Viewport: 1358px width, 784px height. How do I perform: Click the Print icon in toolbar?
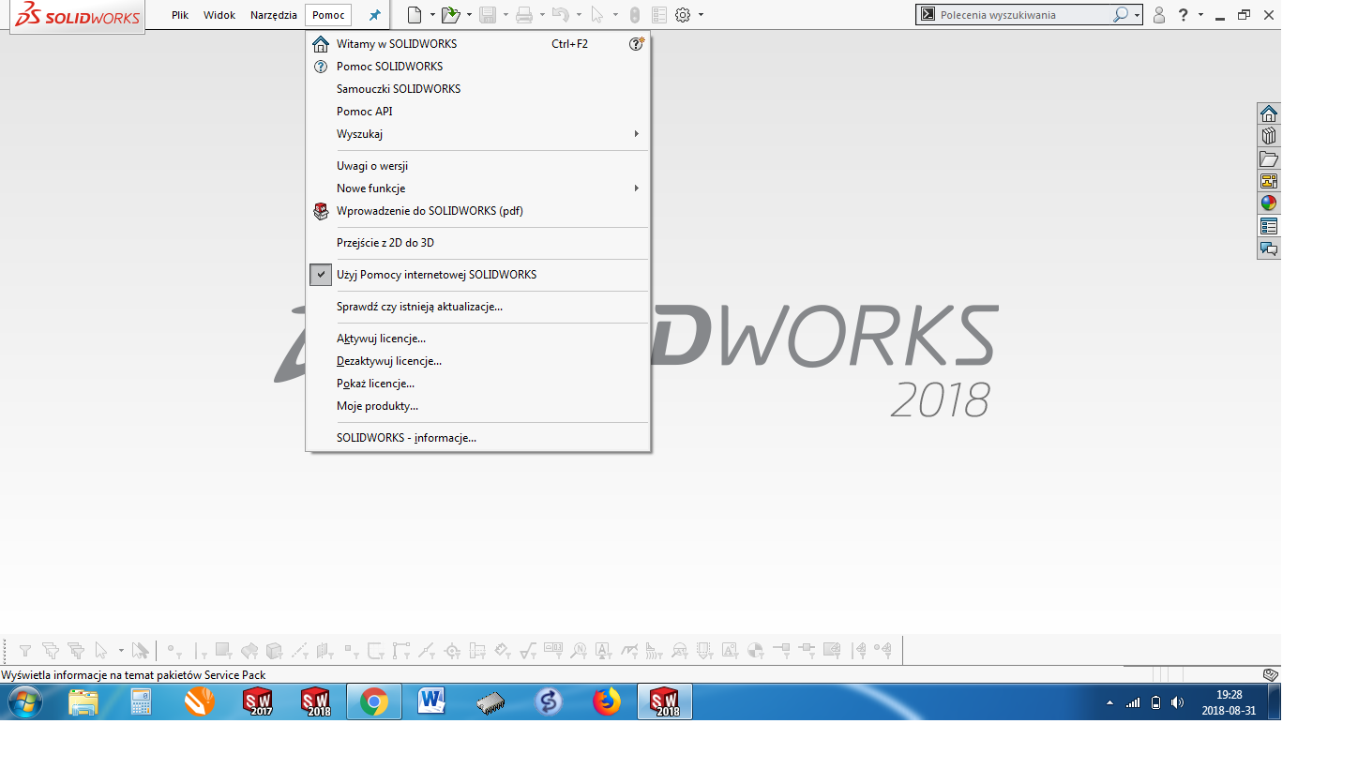(x=525, y=15)
